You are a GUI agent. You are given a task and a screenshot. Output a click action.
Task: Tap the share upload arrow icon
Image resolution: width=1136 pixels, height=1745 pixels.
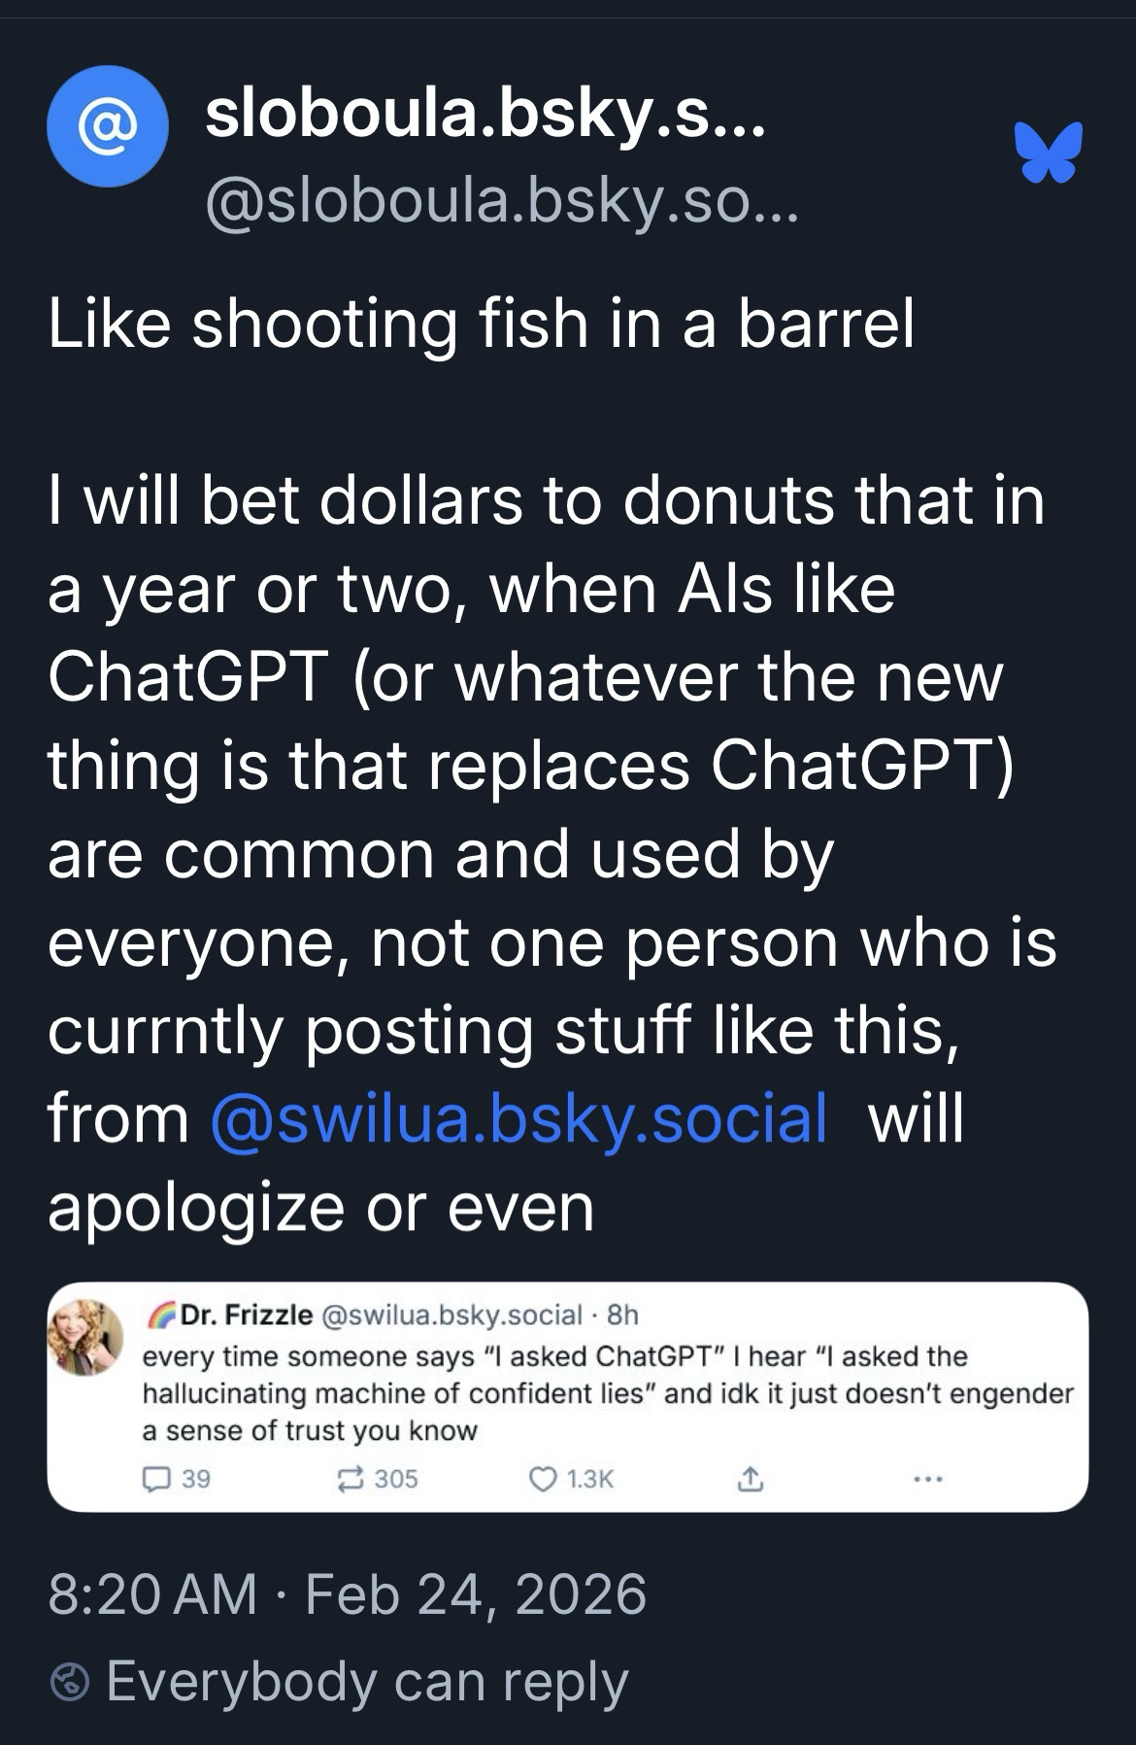click(x=749, y=1479)
